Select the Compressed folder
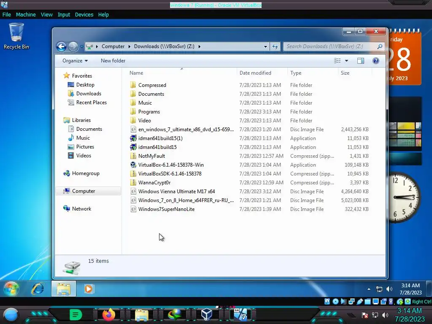This screenshot has height=324, width=432. click(152, 85)
